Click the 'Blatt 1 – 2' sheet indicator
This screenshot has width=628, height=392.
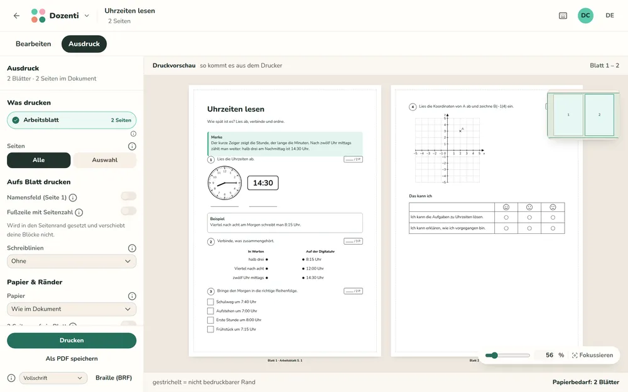click(604, 66)
